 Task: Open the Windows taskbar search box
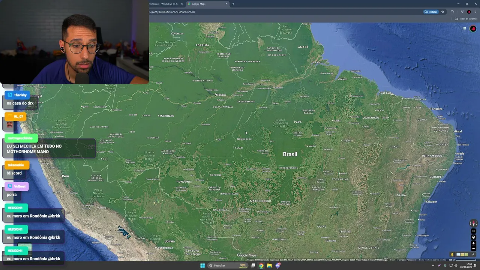click(x=228, y=265)
